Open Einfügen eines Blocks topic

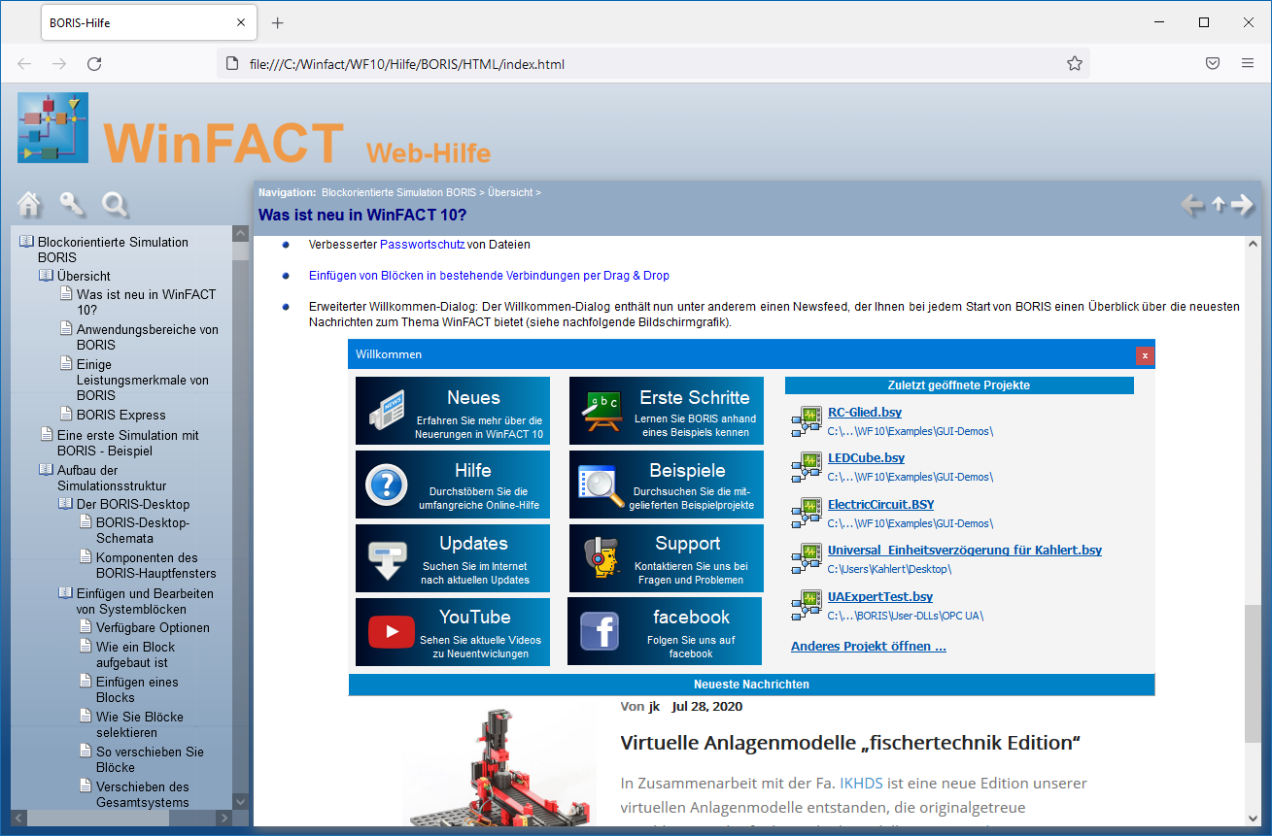pyautogui.click(x=137, y=689)
